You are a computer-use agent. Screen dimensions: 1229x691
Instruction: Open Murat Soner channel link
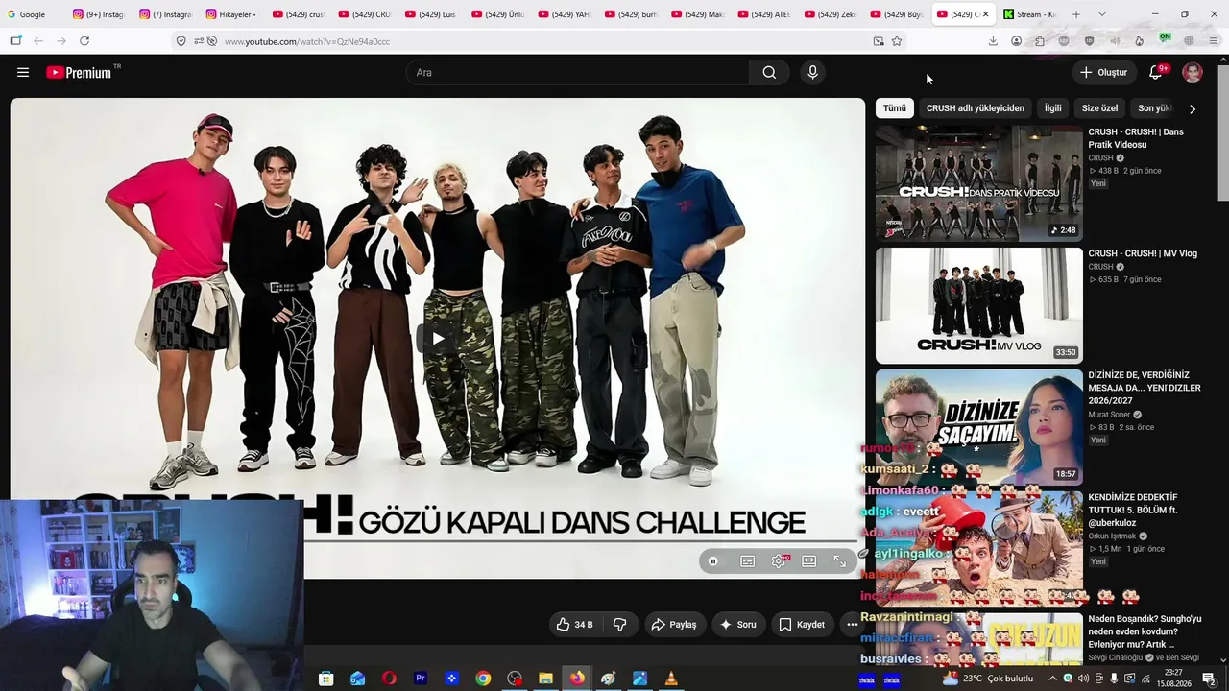(x=1109, y=415)
